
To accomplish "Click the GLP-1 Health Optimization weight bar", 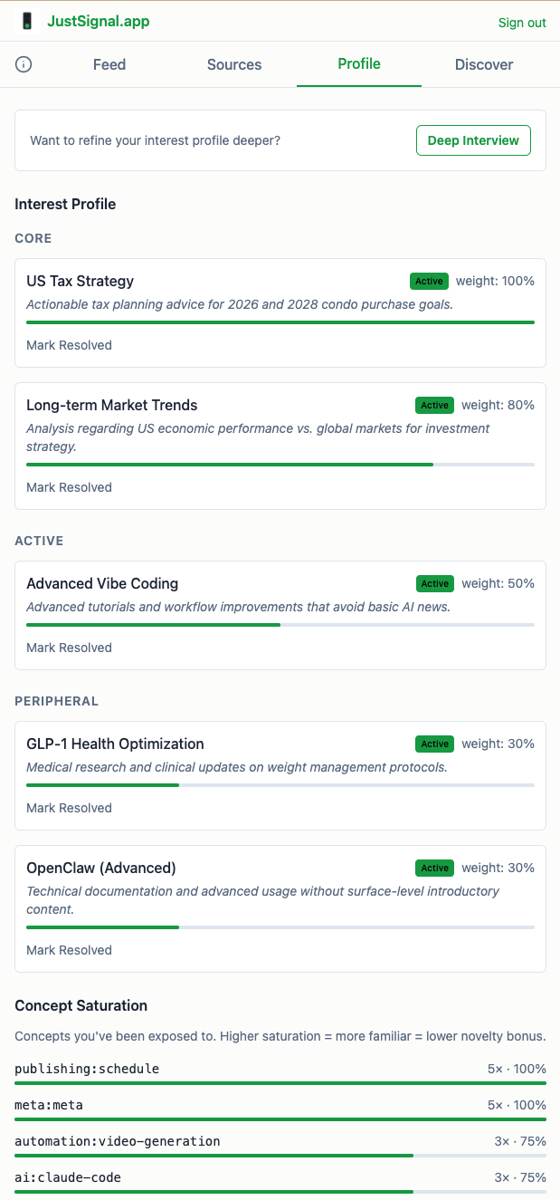I will (x=280, y=785).
